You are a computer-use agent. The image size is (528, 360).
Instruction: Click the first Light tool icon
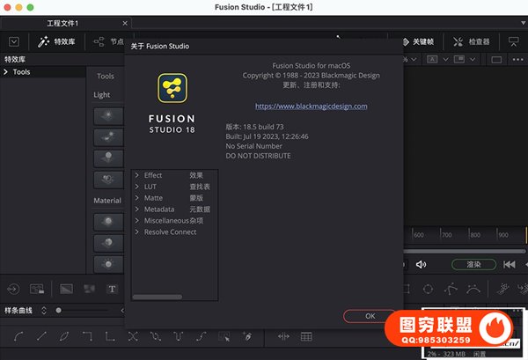coord(108,115)
